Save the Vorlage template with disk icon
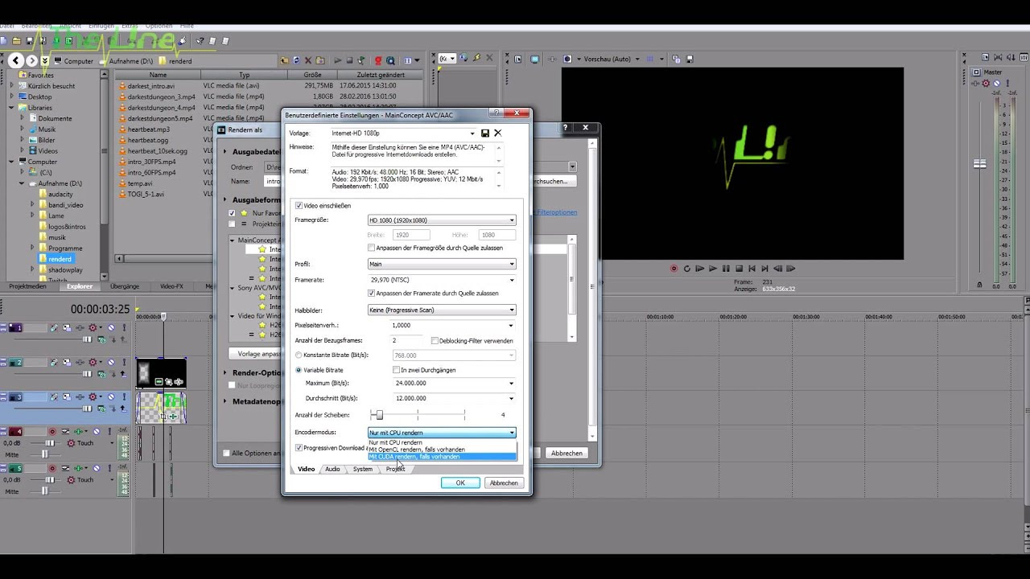1030x579 pixels. (485, 133)
